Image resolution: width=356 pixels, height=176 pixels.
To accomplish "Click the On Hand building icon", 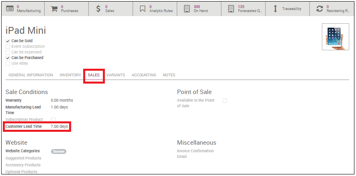I will [x=186, y=9].
